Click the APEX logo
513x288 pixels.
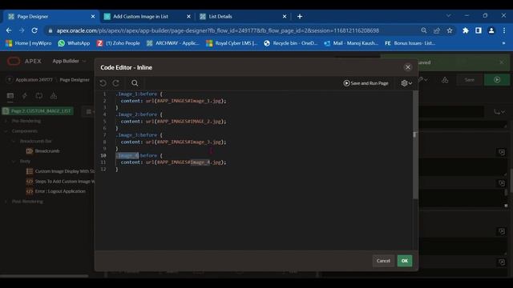(25, 61)
